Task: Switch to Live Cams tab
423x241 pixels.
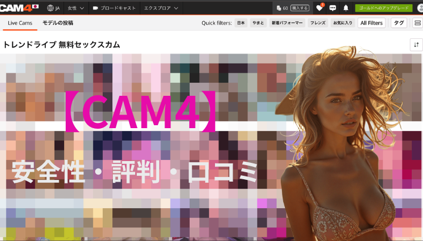Action: 20,23
